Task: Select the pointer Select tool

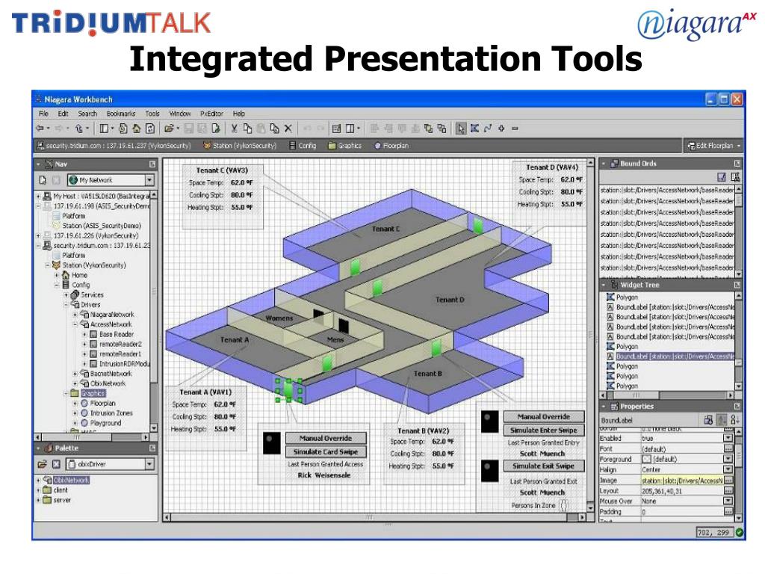Action: [x=460, y=129]
